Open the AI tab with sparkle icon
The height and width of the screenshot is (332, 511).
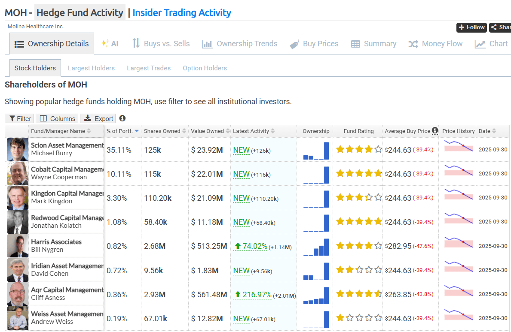pos(110,44)
